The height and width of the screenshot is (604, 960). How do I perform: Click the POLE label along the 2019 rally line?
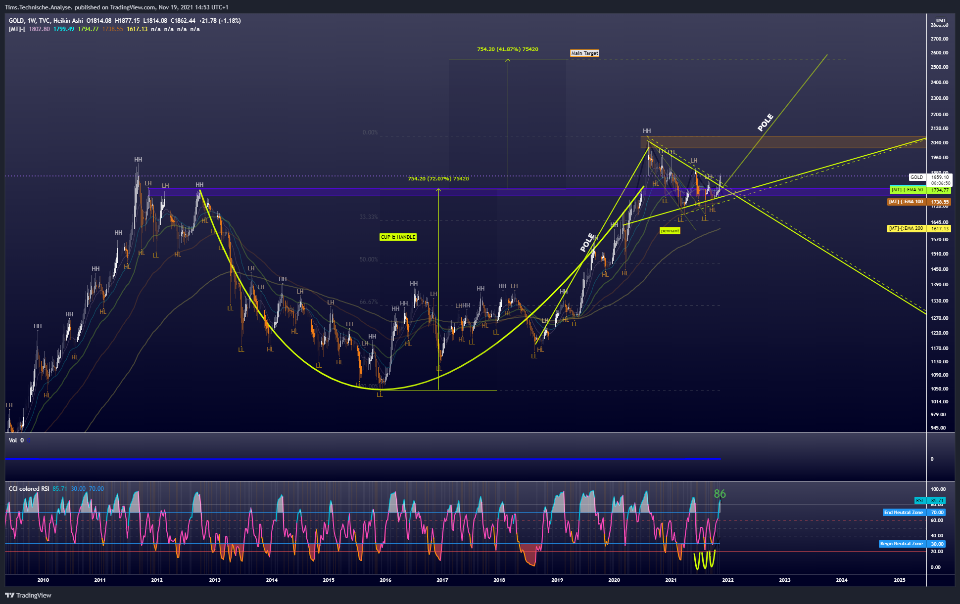pyautogui.click(x=587, y=242)
